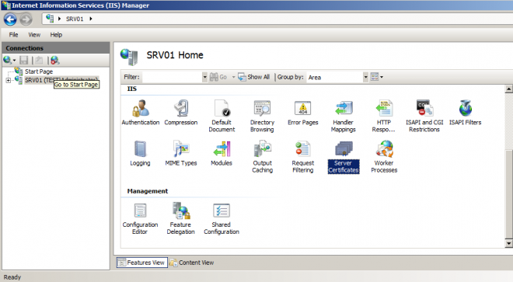Open Request Filtering feature
The width and height of the screenshot is (513, 282).
click(303, 157)
